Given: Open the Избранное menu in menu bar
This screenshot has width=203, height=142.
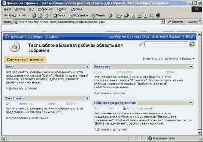Looking at the screenshot, I should click(x=45, y=9).
